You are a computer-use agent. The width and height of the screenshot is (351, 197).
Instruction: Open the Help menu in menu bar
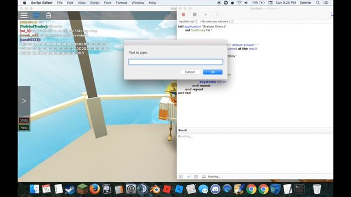[152, 3]
